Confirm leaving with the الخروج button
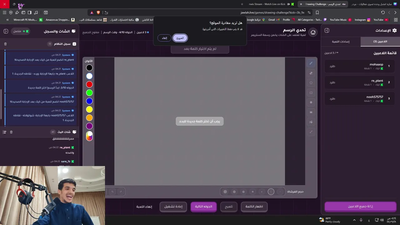The width and height of the screenshot is (400, 225). pyautogui.click(x=180, y=38)
